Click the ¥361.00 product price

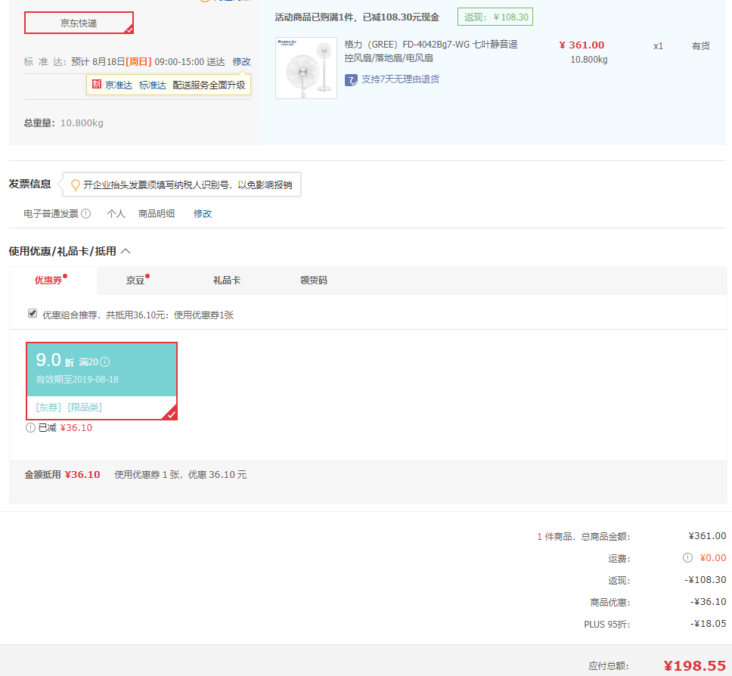coord(582,45)
